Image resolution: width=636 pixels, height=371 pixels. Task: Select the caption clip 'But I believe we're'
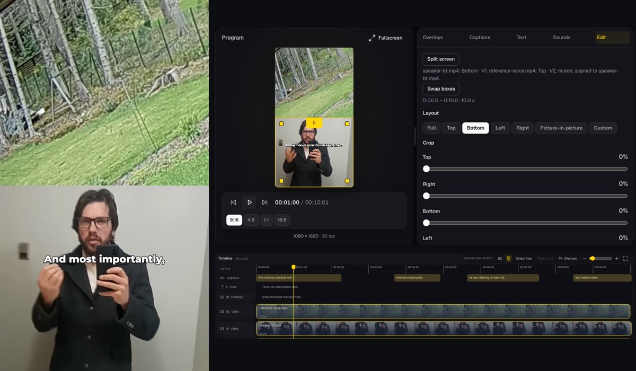coord(602,278)
